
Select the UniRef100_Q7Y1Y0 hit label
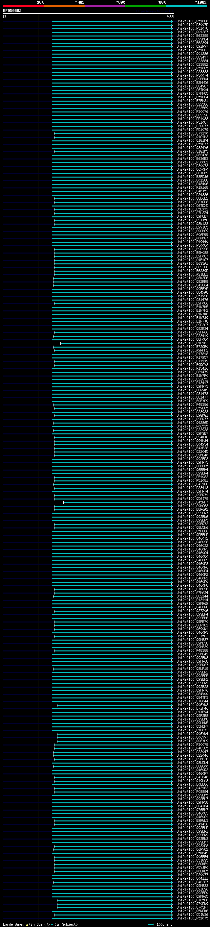(x=192, y=134)
